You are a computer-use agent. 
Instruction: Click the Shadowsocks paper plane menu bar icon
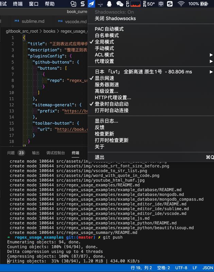[91, 4]
